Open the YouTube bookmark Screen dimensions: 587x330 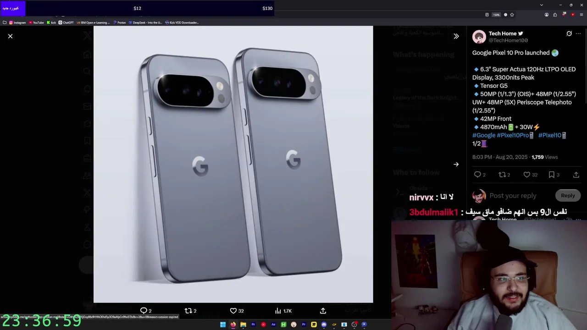coord(36,22)
